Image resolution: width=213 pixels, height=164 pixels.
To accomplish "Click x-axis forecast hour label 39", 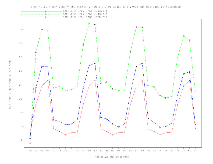I will point(107,151).
